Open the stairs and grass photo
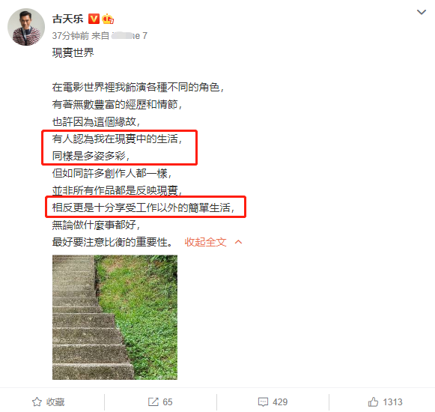Viewport: 435px width, 412px height. 115,318
